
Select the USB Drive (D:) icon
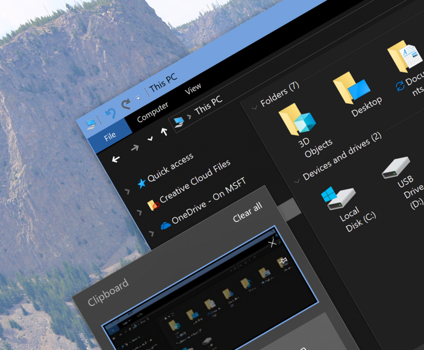point(397,167)
